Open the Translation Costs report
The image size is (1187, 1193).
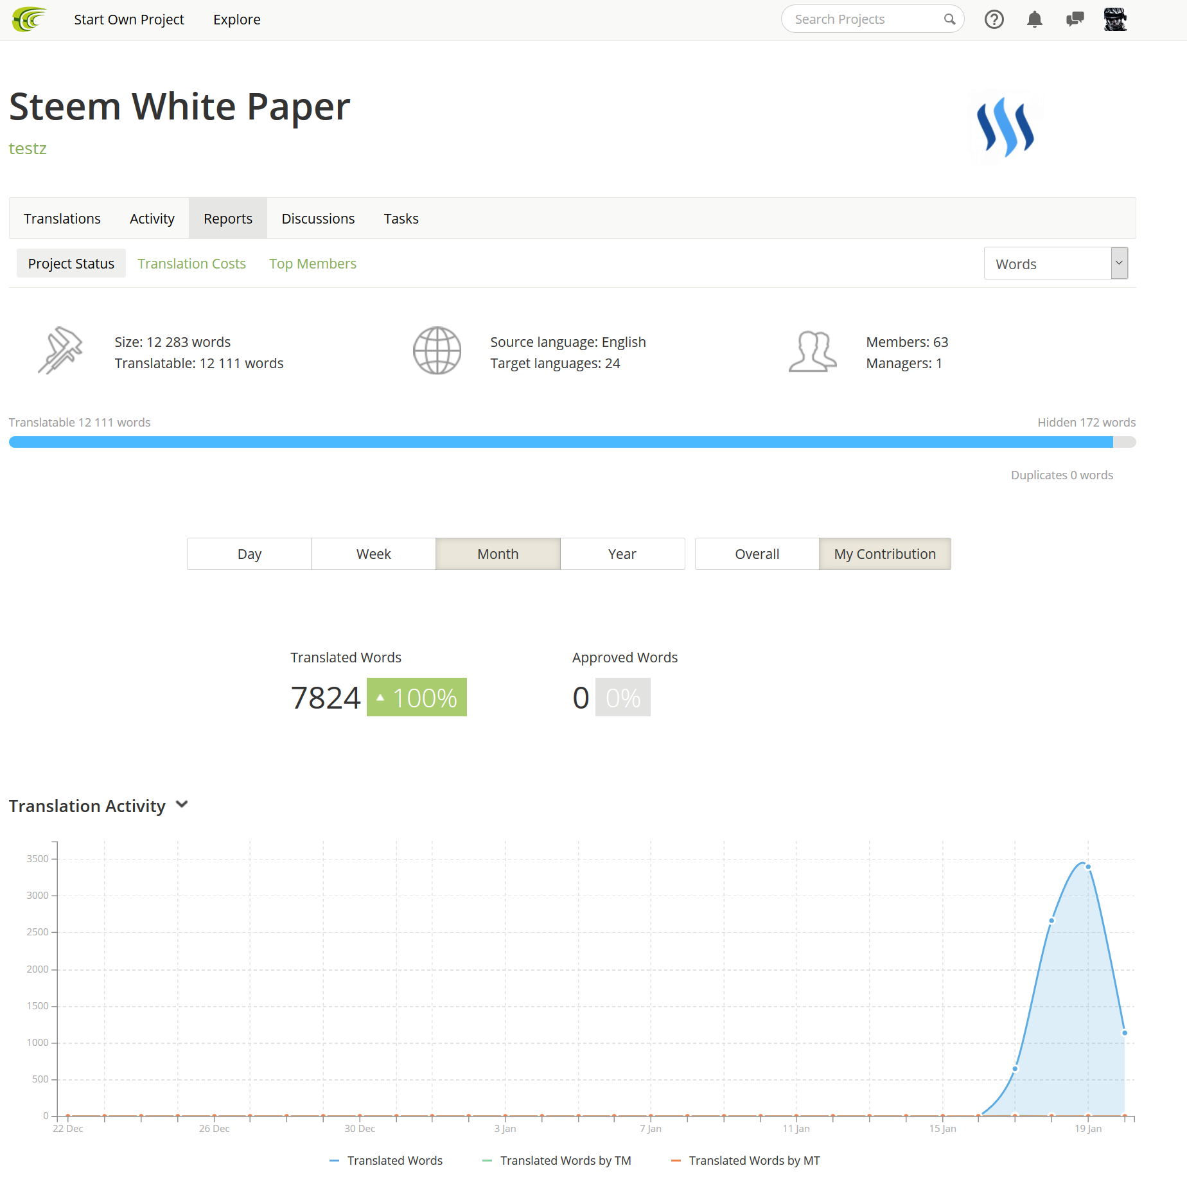pyautogui.click(x=191, y=263)
